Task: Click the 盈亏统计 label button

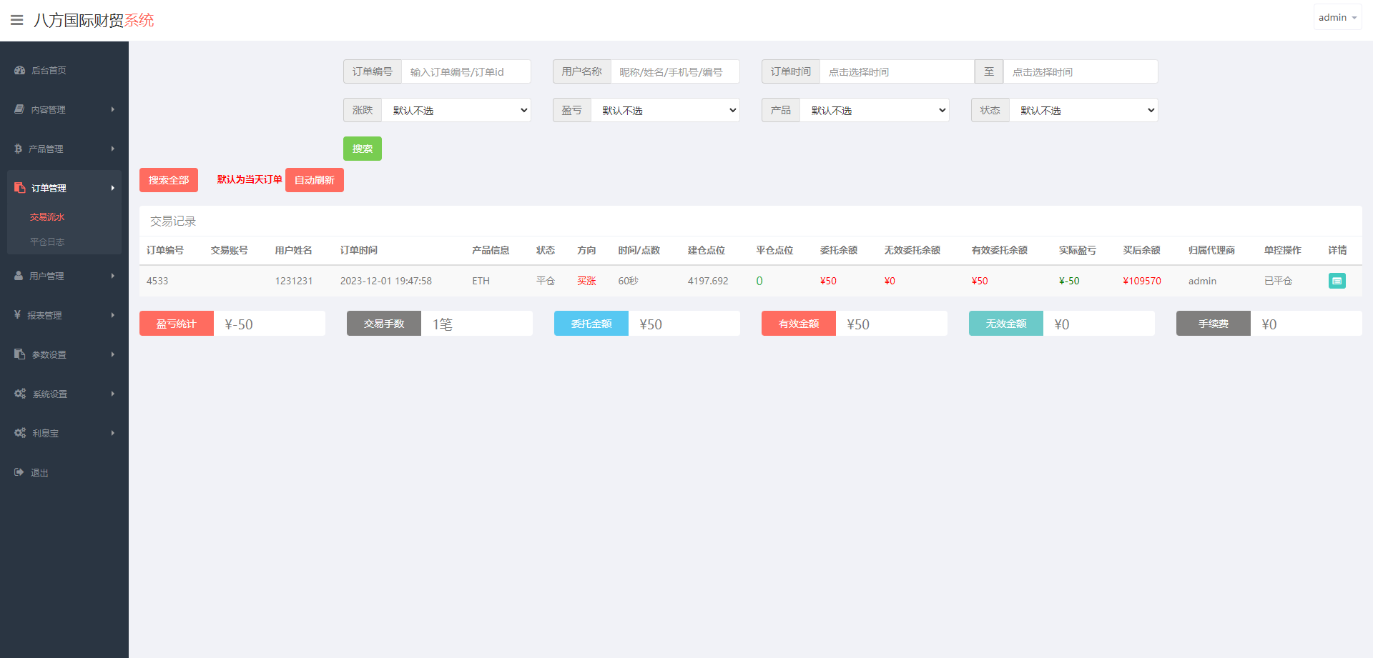Action: (x=177, y=324)
